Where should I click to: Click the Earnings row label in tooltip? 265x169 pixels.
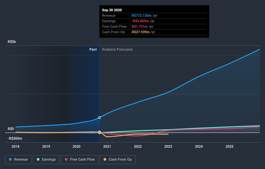tap(109, 21)
